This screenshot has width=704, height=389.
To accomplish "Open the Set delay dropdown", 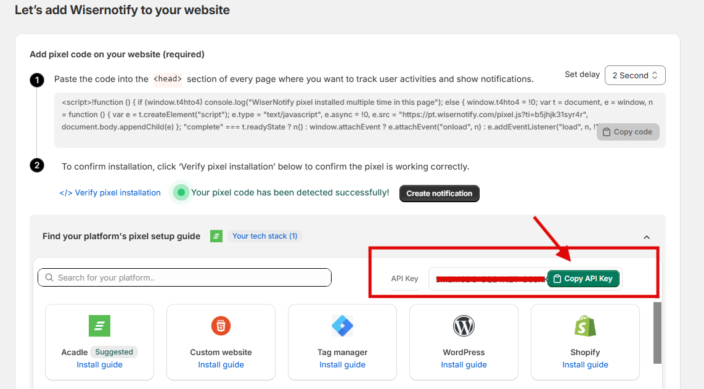I will coord(635,75).
